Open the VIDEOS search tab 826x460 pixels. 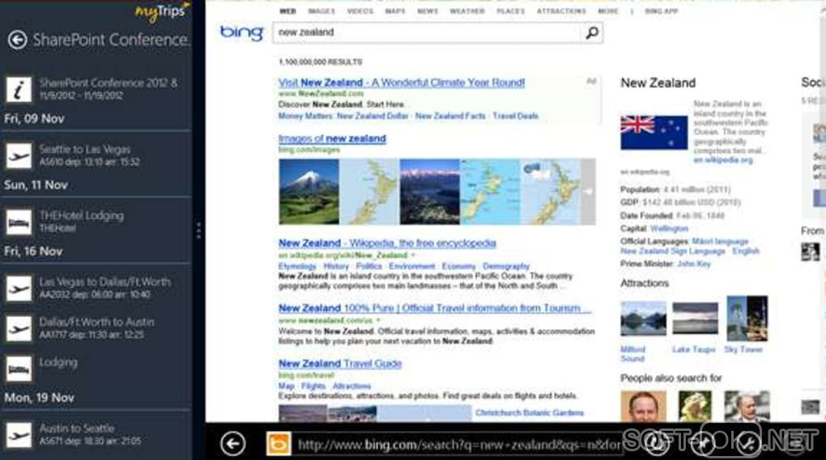coord(360,11)
